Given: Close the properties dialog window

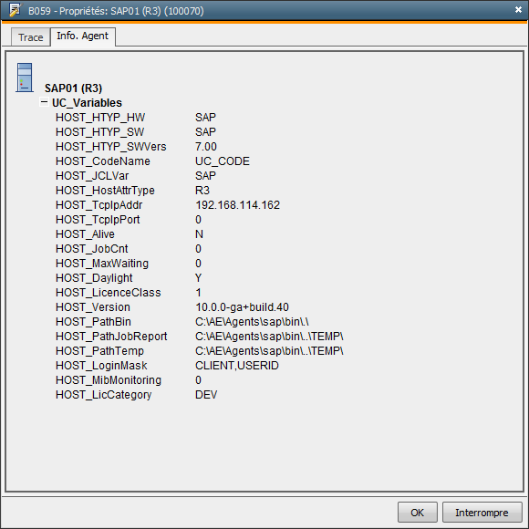Looking at the screenshot, I should point(518,10).
